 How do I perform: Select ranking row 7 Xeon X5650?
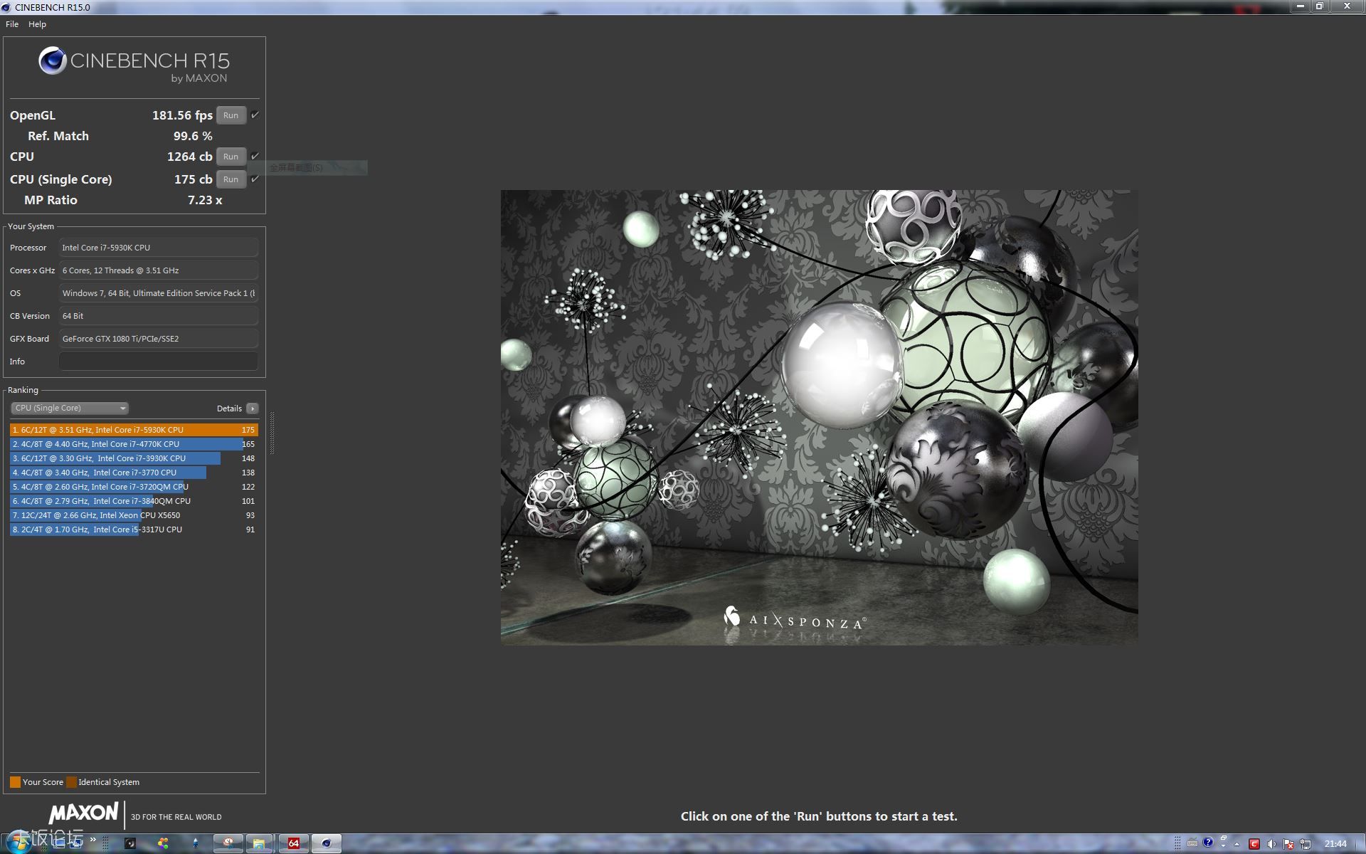pyautogui.click(x=134, y=515)
